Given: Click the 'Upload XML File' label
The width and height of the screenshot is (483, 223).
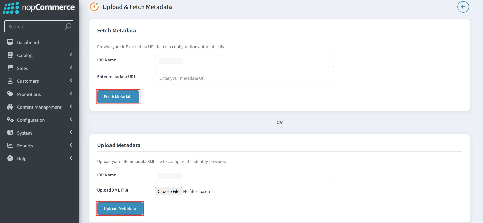Looking at the screenshot, I should coord(113,190).
